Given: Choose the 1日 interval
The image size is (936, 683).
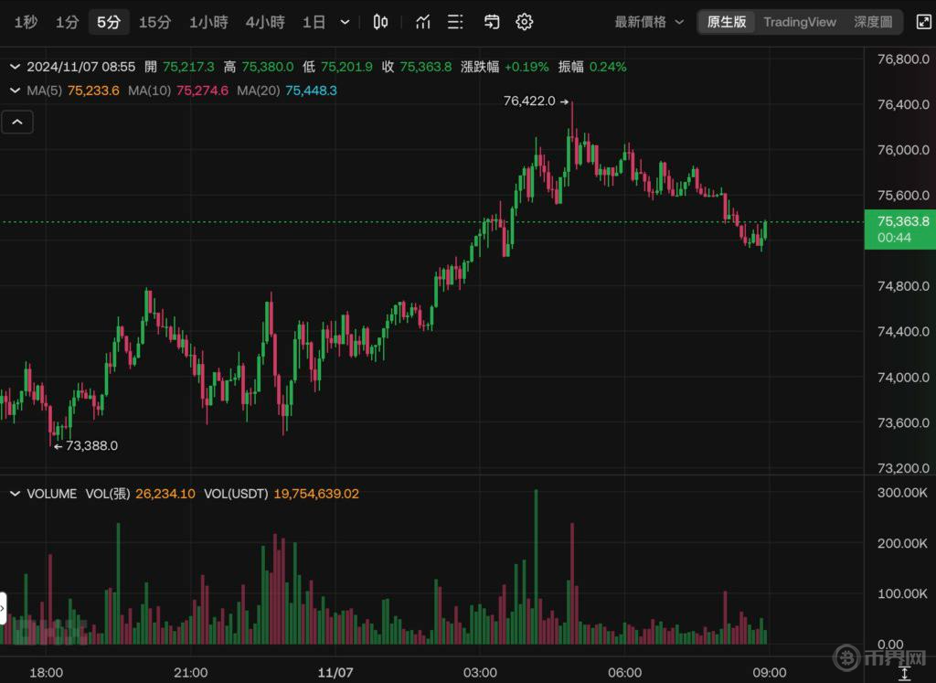Looking at the screenshot, I should [314, 22].
